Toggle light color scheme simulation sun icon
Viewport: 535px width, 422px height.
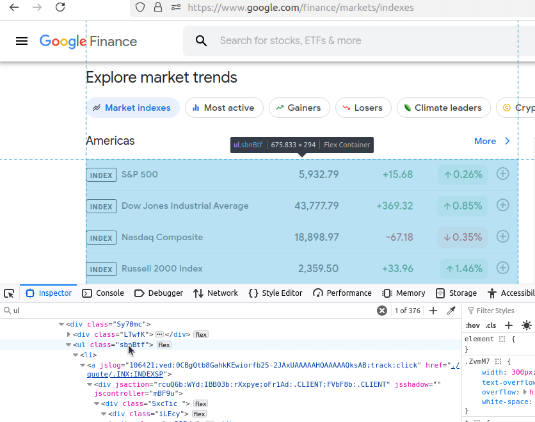pyautogui.click(x=527, y=325)
